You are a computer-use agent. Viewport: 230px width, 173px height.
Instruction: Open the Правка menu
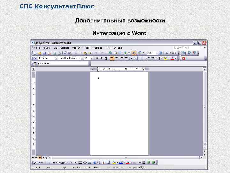[46, 48]
